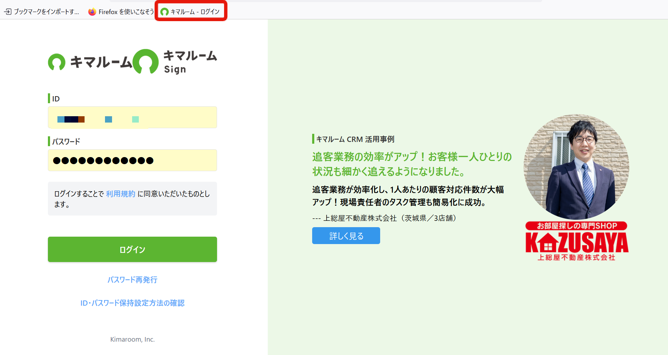This screenshot has height=355, width=668.
Task: Open the 利用規約 terms link
Action: (120, 194)
